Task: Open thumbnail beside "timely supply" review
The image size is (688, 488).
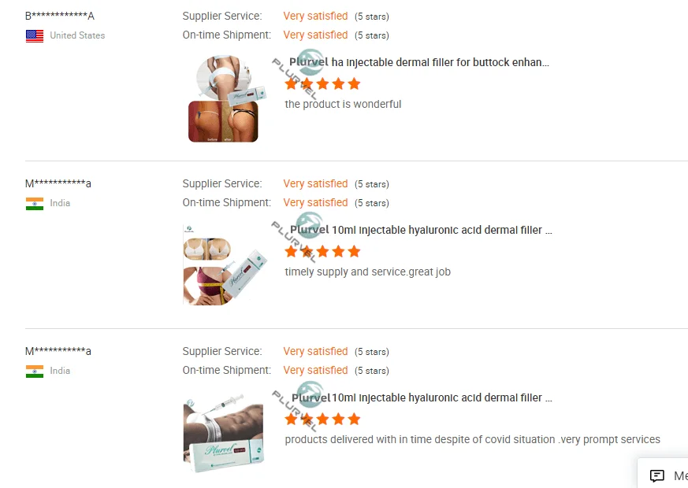Action: (224, 265)
